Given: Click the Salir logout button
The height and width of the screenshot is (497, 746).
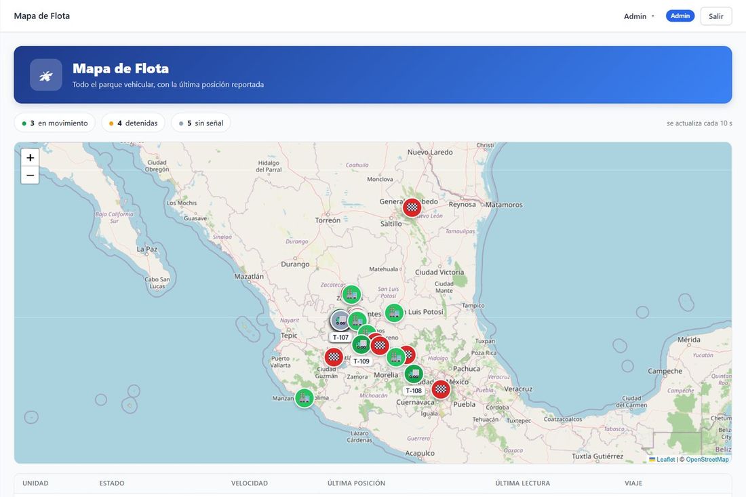Looking at the screenshot, I should [716, 16].
